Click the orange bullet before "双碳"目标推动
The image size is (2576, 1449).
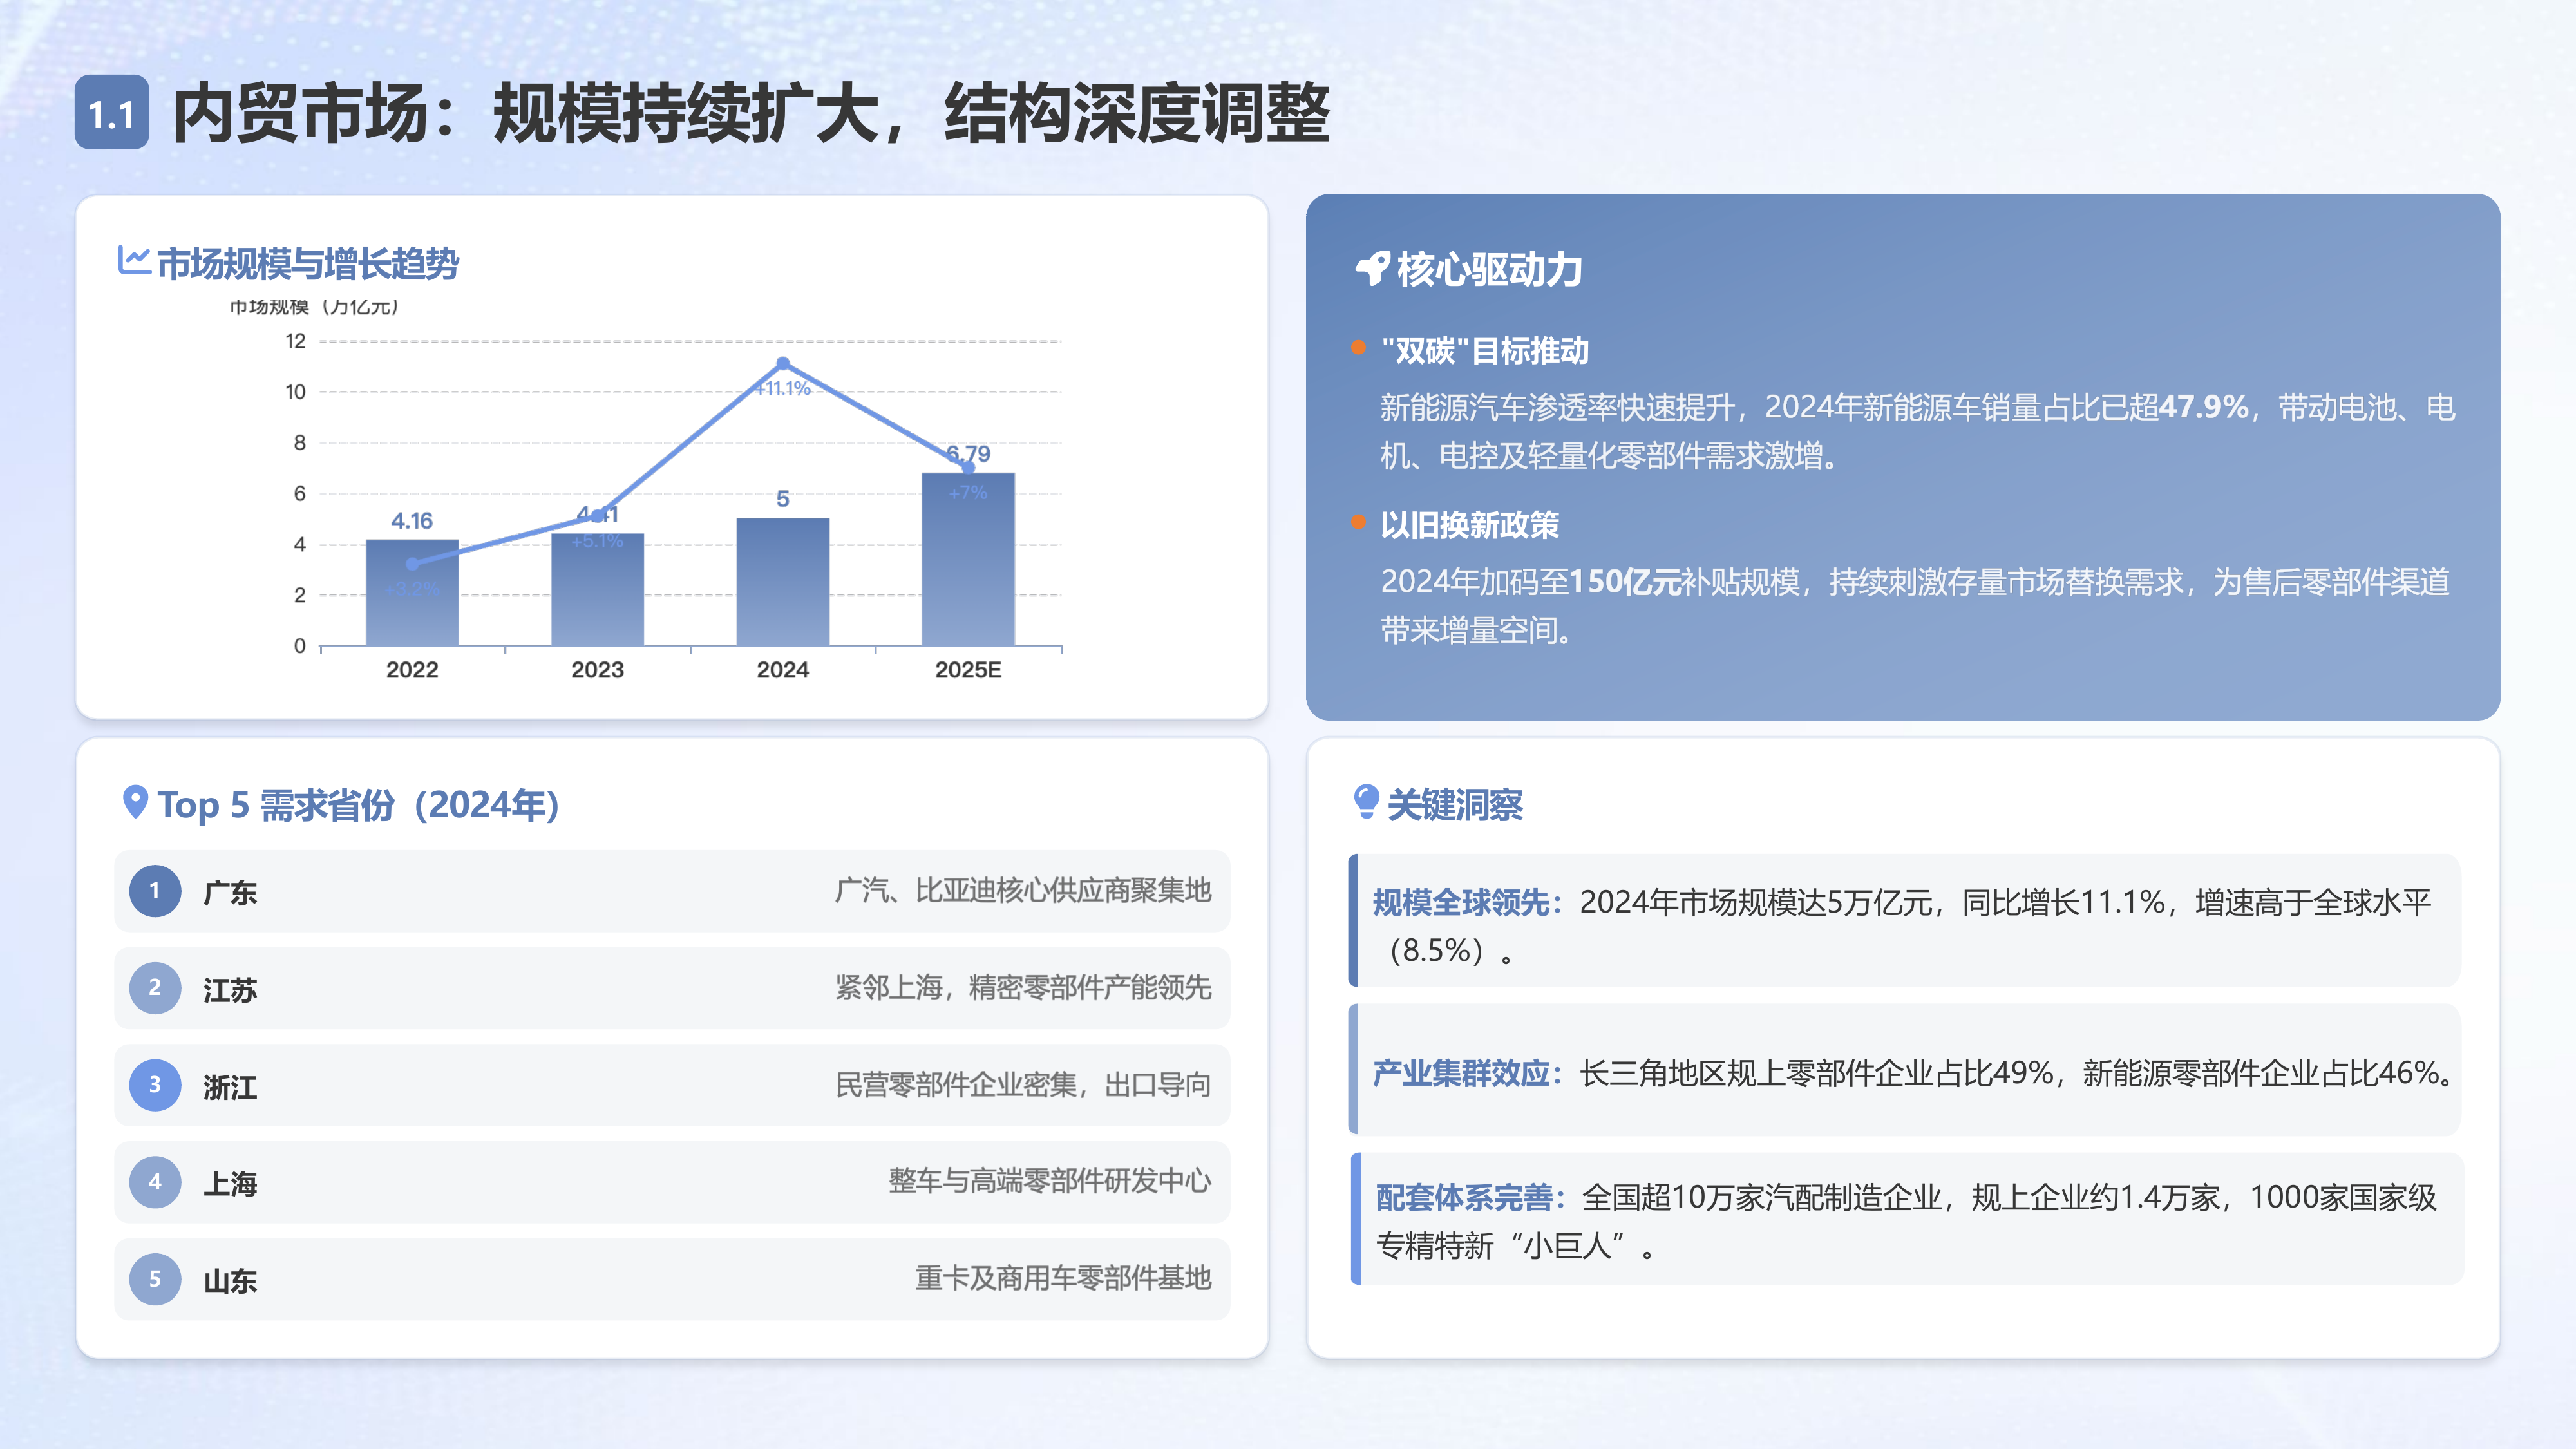tap(1358, 348)
